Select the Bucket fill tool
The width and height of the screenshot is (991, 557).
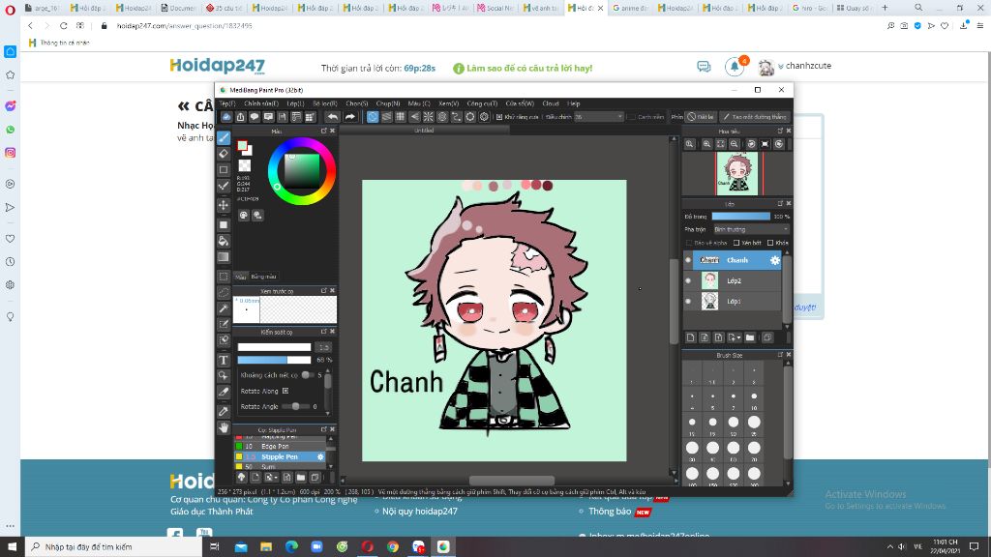(224, 241)
